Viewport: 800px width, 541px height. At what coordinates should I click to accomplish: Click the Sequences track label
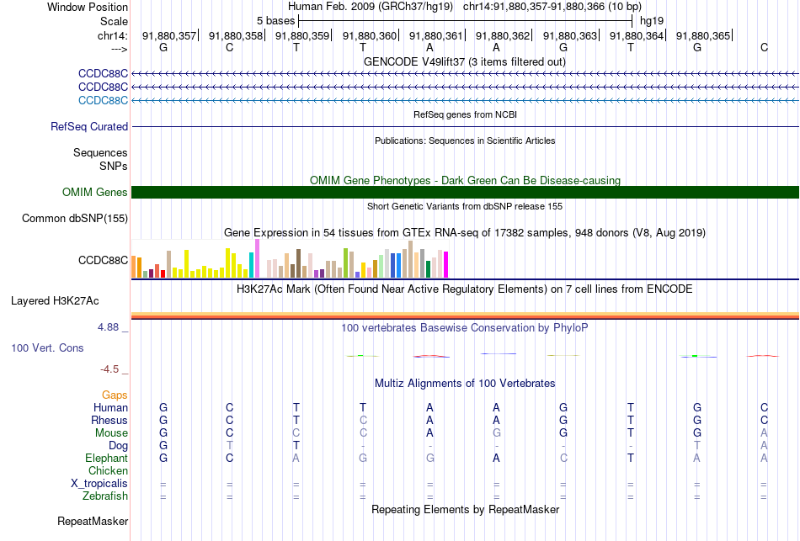click(x=100, y=152)
